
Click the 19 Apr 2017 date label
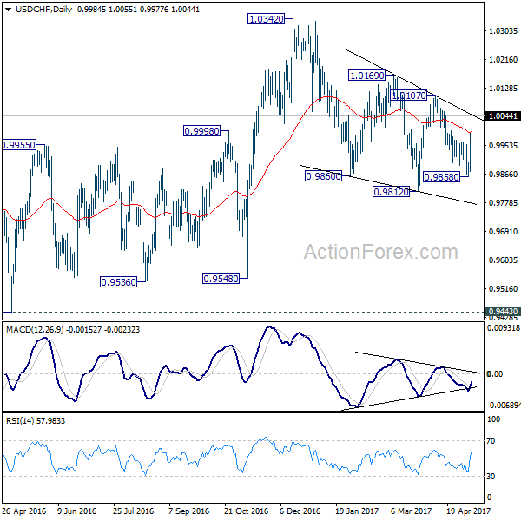pyautogui.click(x=468, y=511)
